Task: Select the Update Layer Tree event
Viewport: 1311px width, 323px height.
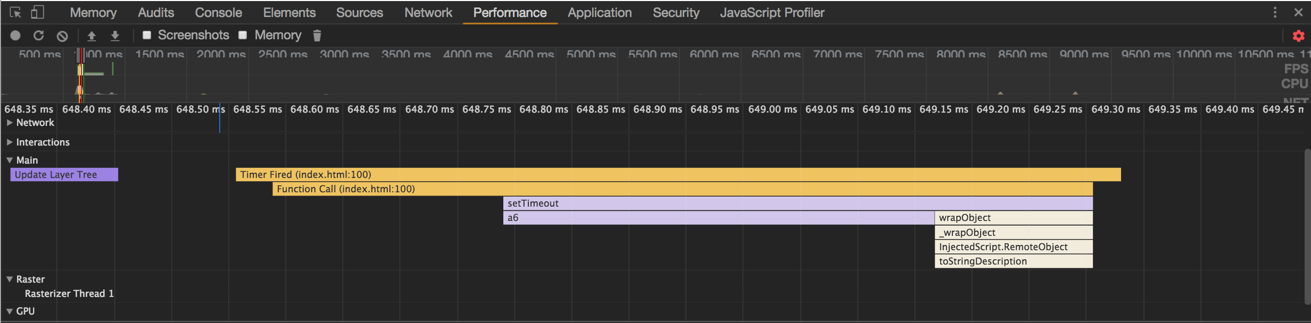Action: coord(64,175)
